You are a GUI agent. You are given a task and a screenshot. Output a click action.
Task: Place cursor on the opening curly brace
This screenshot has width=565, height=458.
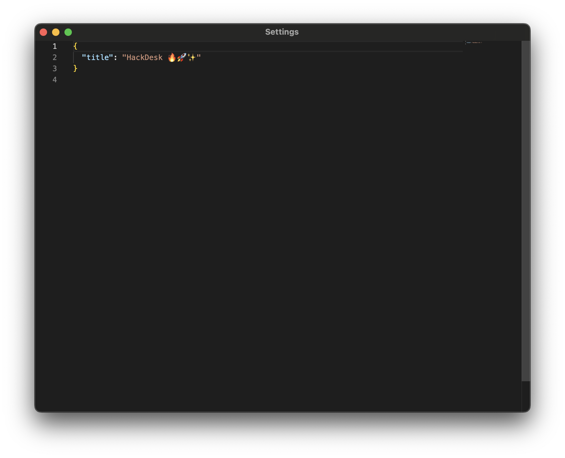click(x=75, y=46)
